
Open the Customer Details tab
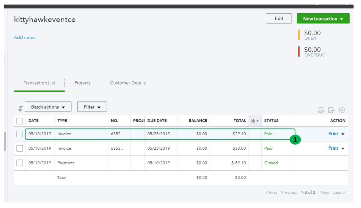[128, 83]
